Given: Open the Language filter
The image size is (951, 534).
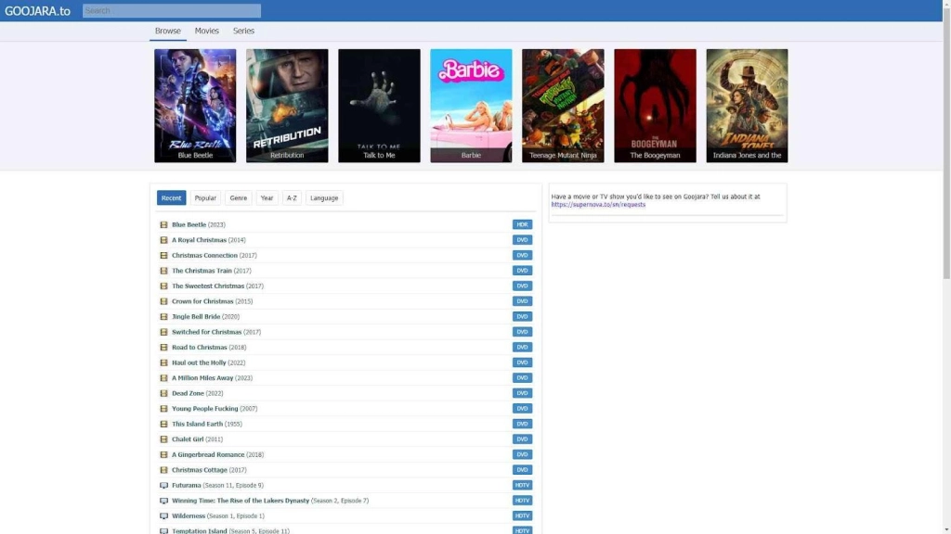Looking at the screenshot, I should coord(323,197).
